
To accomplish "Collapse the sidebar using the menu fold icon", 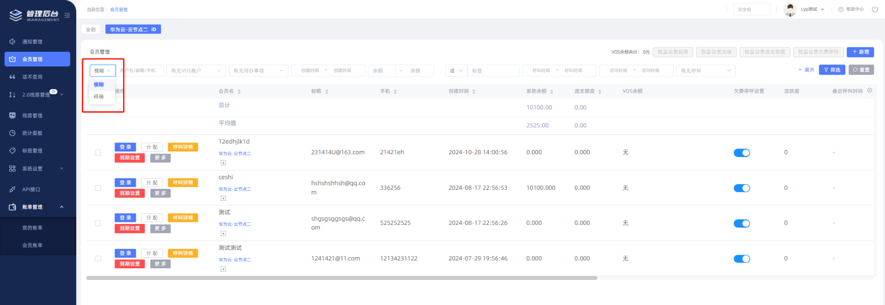I will click(67, 16).
